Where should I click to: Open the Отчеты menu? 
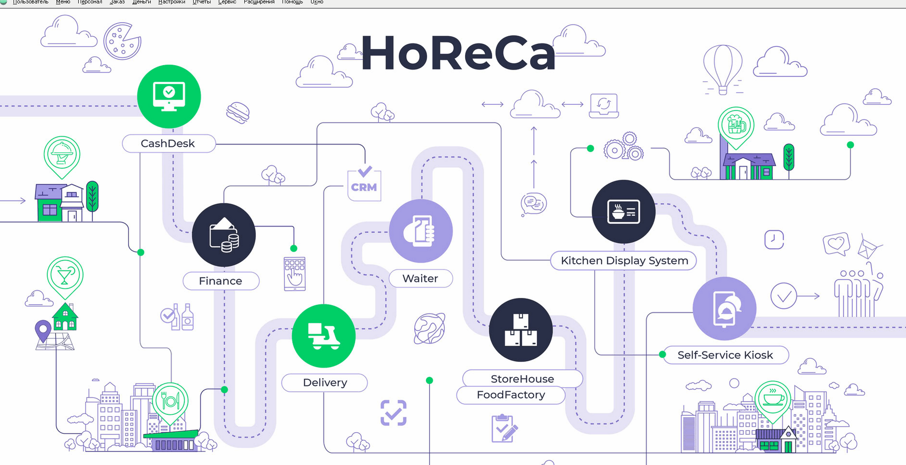point(201,2)
